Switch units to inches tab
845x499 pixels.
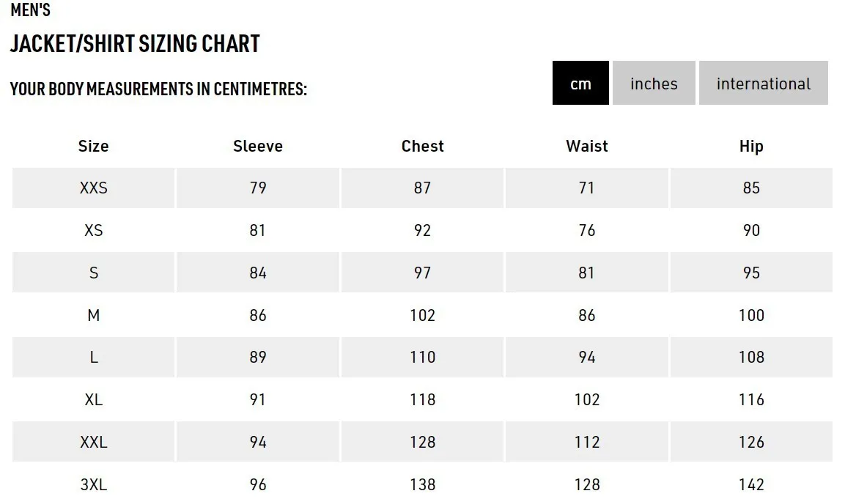pos(654,83)
